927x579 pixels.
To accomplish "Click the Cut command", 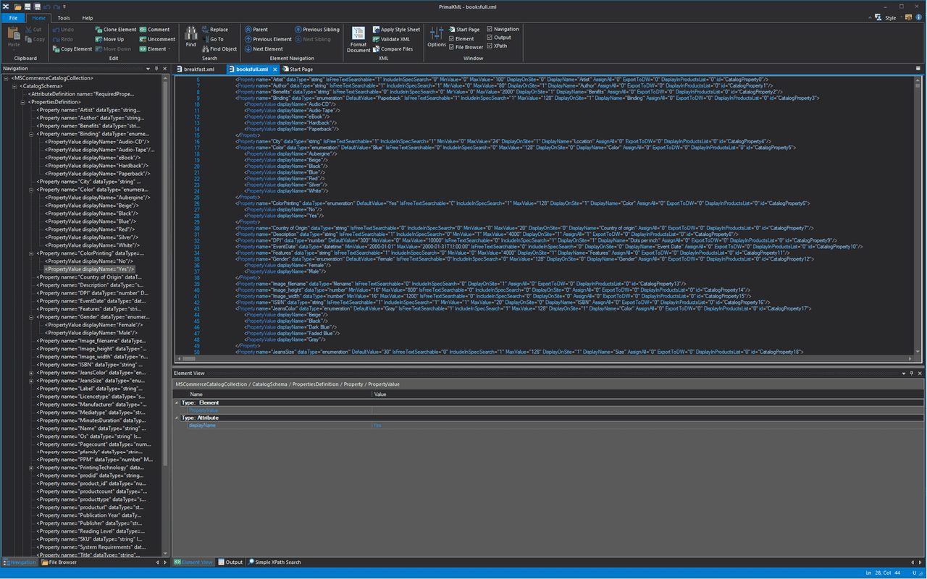I will 33,30.
